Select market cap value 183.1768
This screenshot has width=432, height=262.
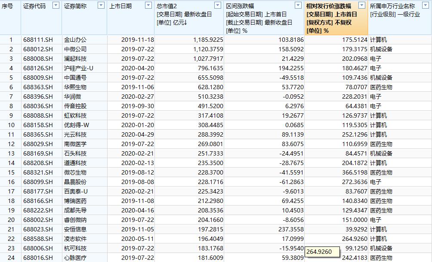pos(210,248)
